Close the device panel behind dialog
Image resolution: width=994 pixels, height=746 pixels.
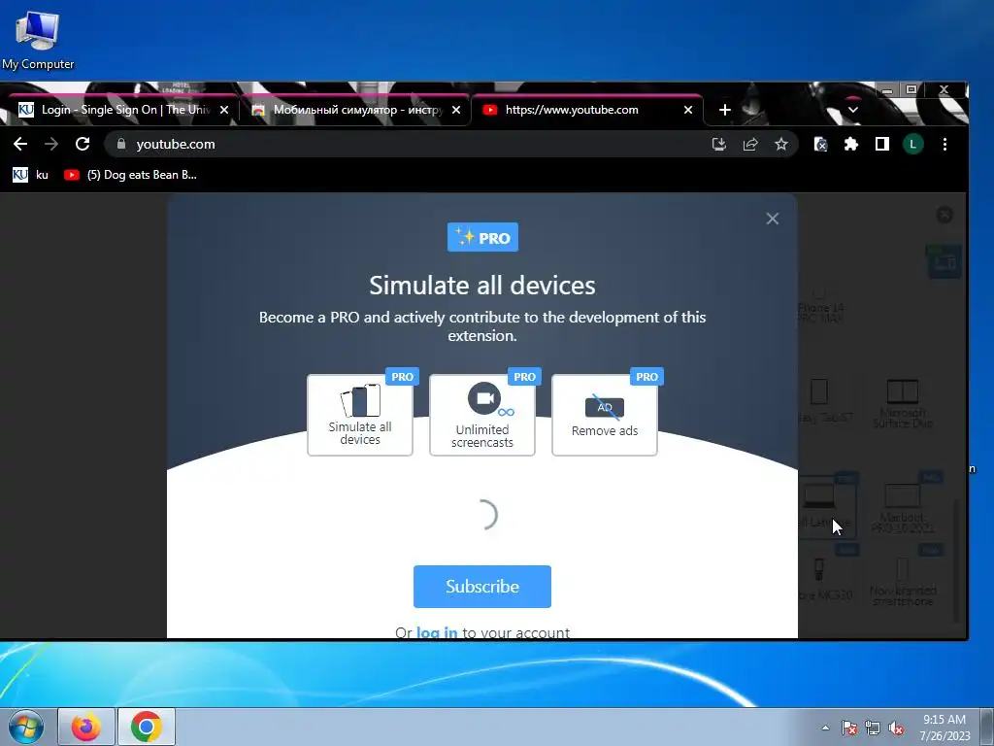coord(944,215)
